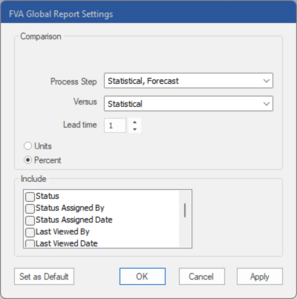
Task: Enable the Status Assigned By checkbox
Action: (30, 208)
